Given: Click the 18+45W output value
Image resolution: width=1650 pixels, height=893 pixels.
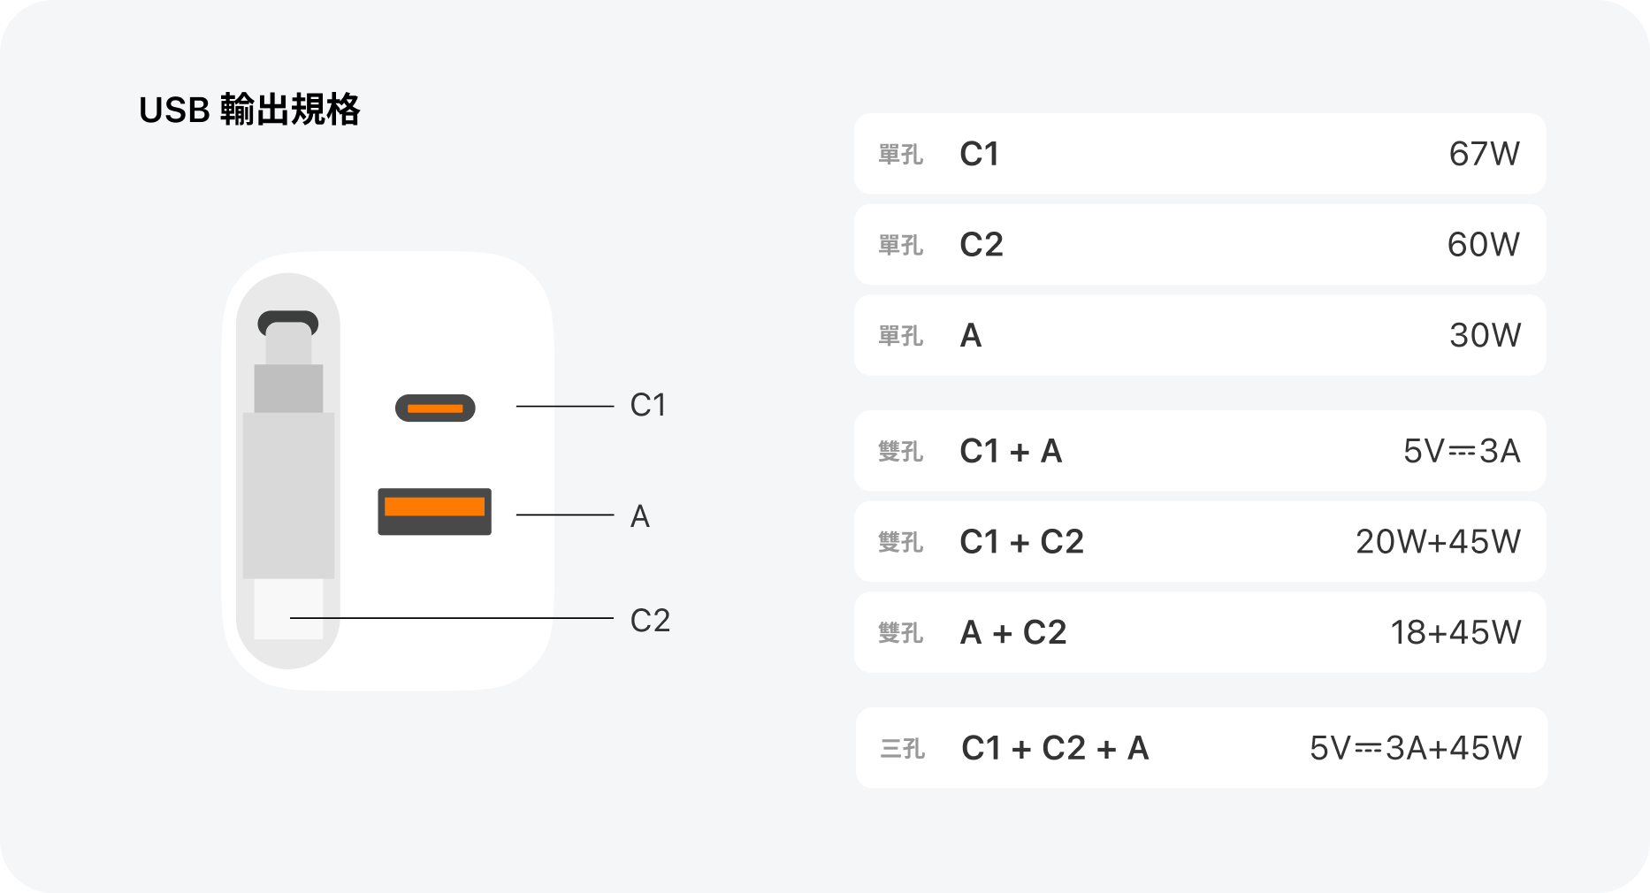Looking at the screenshot, I should pyautogui.click(x=1455, y=633).
